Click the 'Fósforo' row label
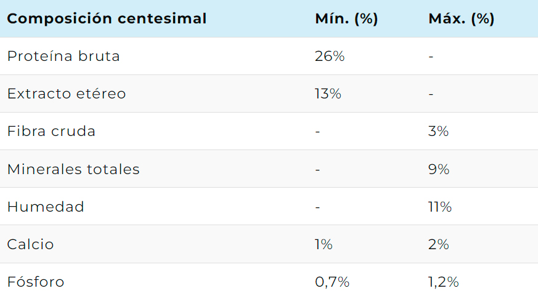The image size is (538, 299). click(x=36, y=282)
